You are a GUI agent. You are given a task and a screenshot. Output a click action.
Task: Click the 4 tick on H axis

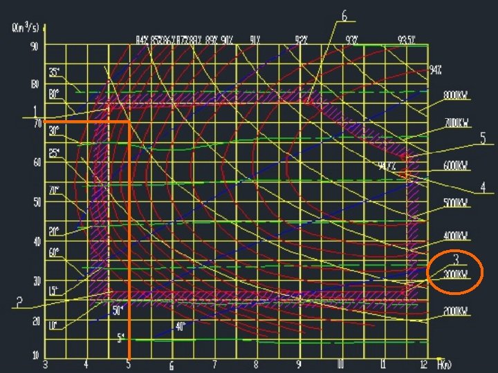86,365
